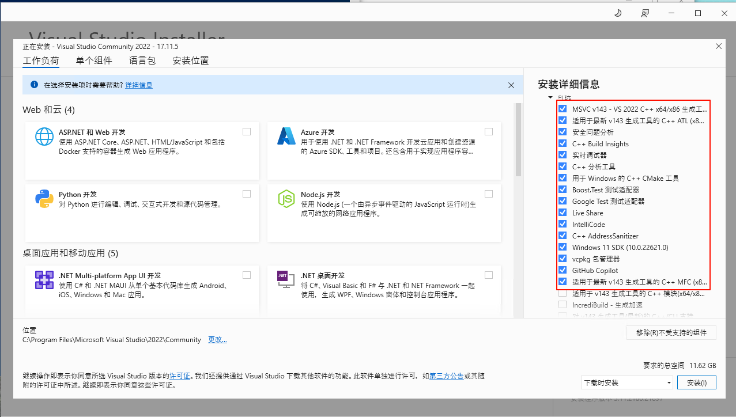
Task: Click the 桌面应用和移动应用 (5) heading
Action: coord(70,253)
